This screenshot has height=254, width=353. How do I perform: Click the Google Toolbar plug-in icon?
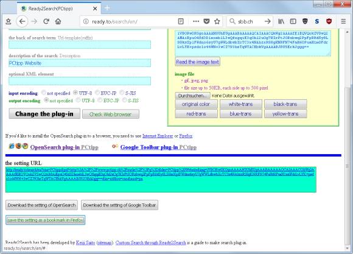tap(115, 147)
